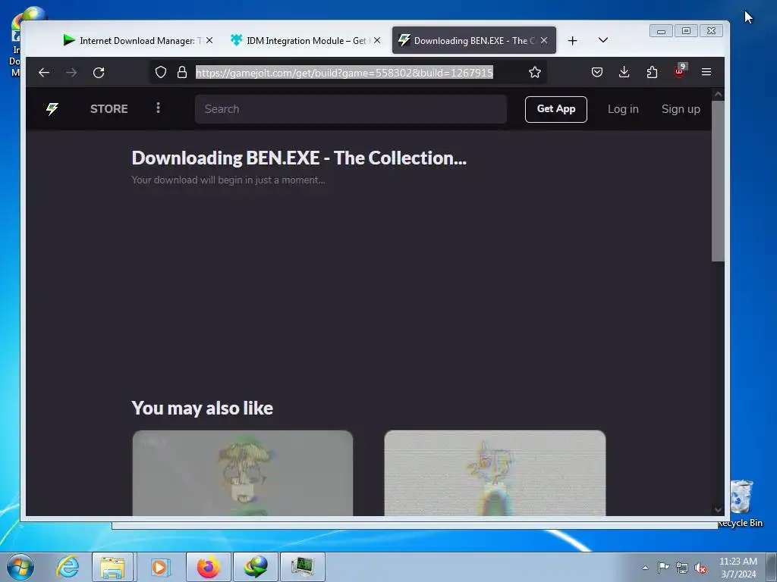777x582 pixels.
Task: Click Firefox icon on taskbar
Action: pyautogui.click(x=208, y=567)
